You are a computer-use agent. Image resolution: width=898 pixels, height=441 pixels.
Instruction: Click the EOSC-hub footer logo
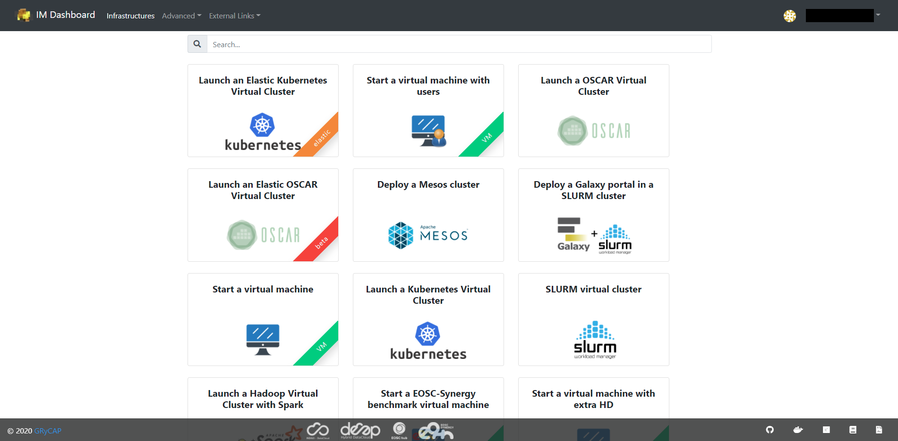point(399,431)
